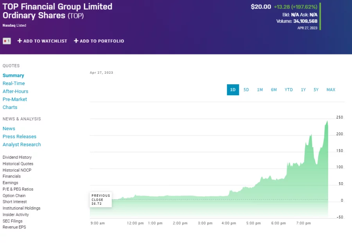The image size is (352, 243).
Task: Open Real-Time quotes
Action: point(14,83)
